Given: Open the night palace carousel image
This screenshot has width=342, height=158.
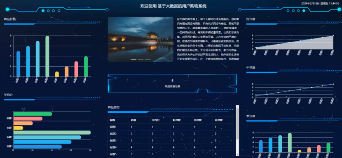Looking at the screenshot, I should (141, 39).
